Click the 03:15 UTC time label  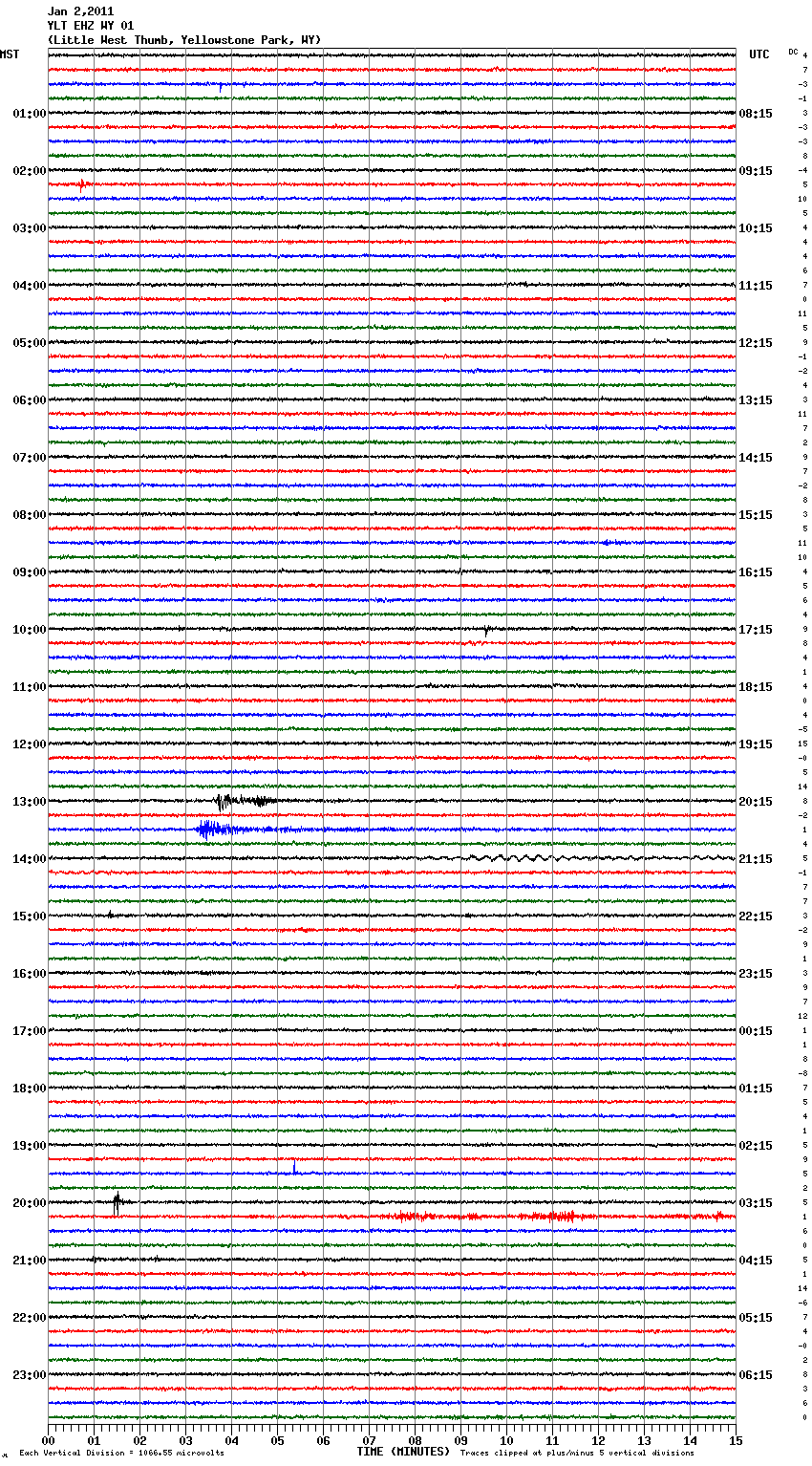tap(756, 1203)
